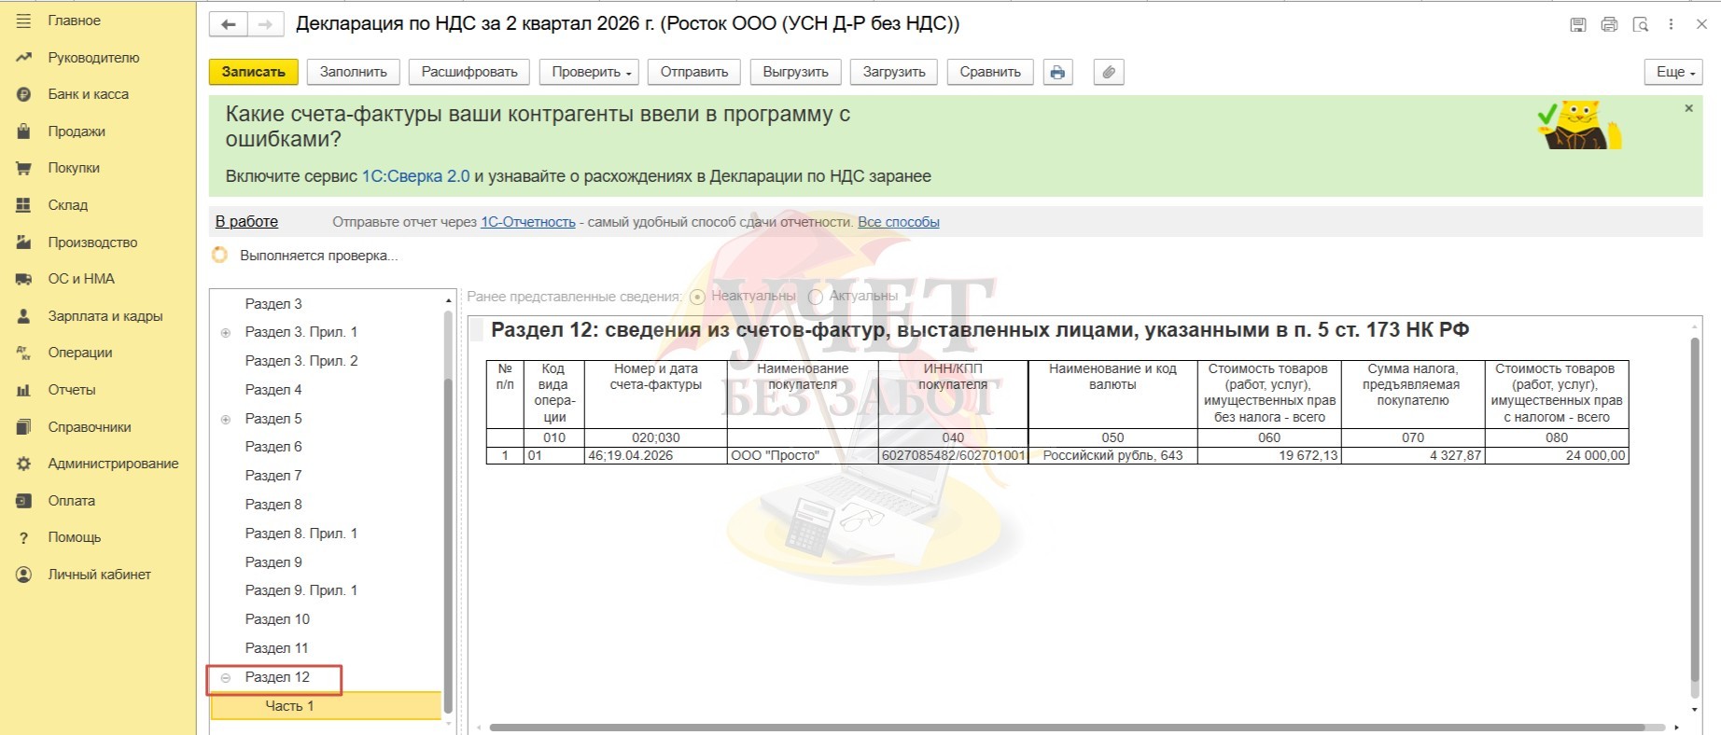
Task: Expand the Раздел 5 tree node
Action: pos(225,420)
